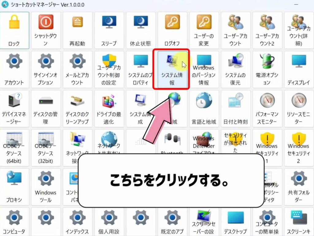Open the システムの復元 shortcut
This screenshot has height=236, width=314.
click(x=235, y=69)
